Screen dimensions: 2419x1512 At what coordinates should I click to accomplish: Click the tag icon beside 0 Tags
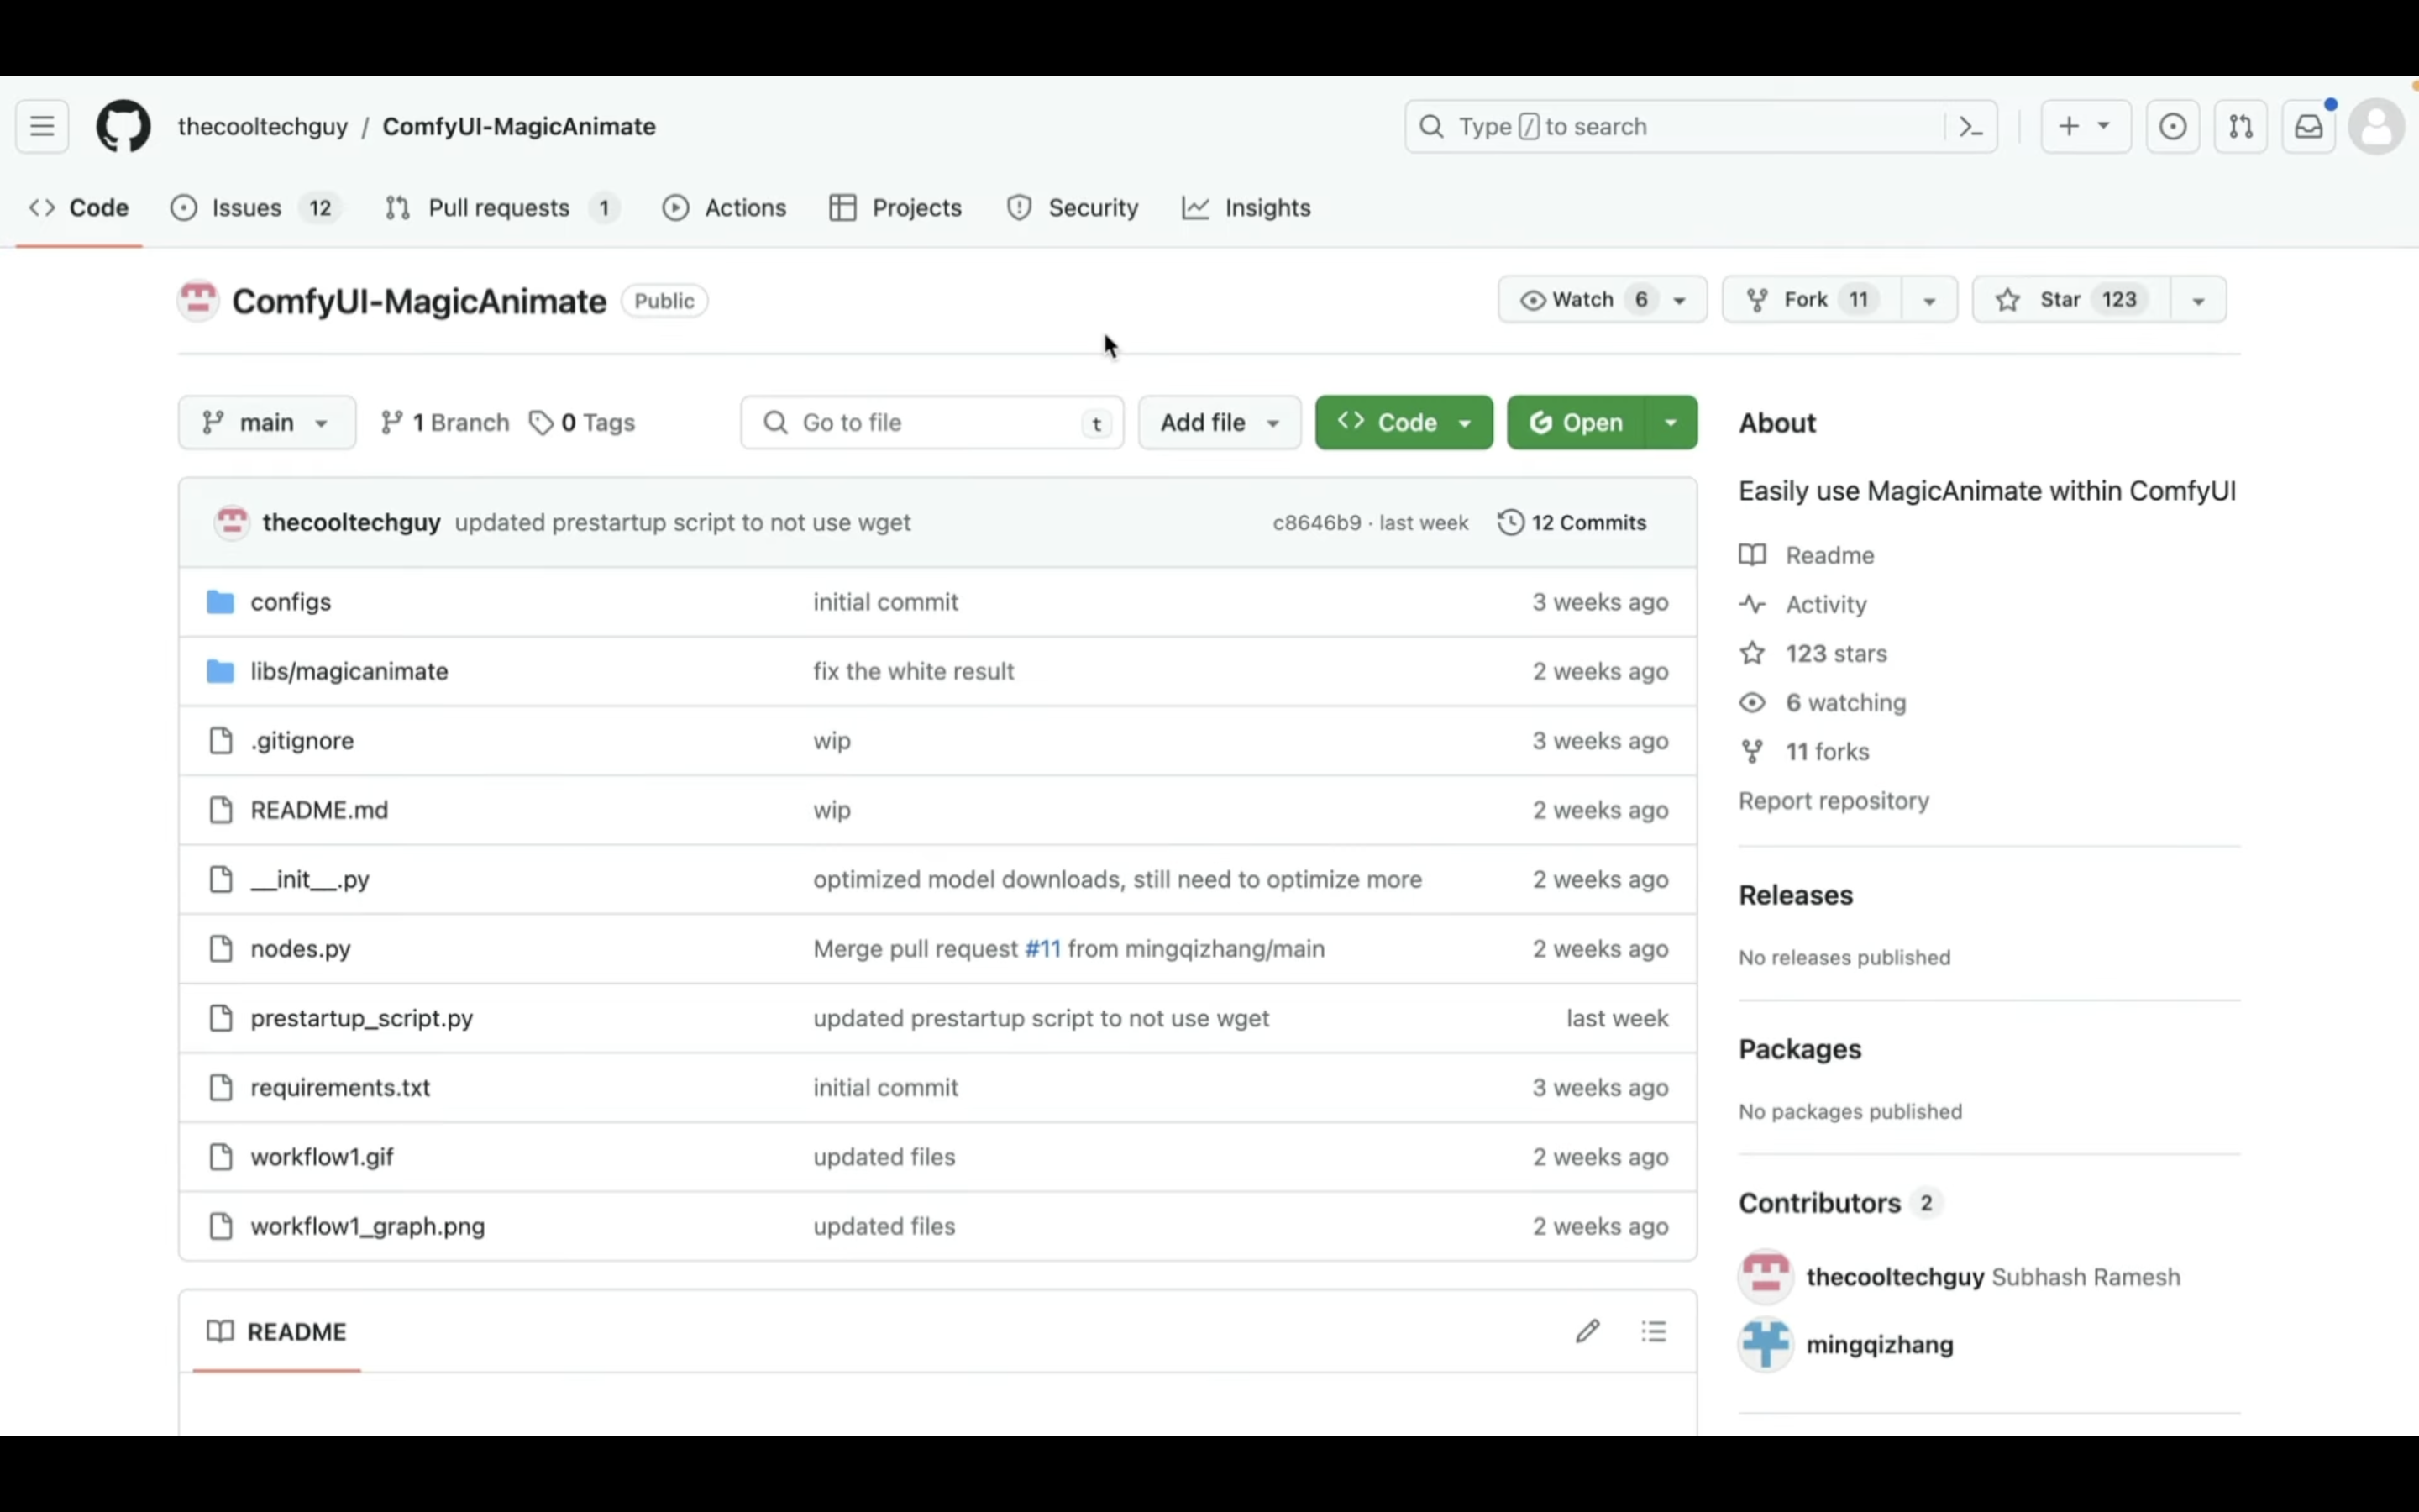pos(541,423)
